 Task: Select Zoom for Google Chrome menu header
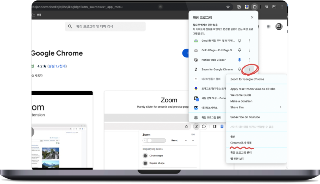point(247,79)
